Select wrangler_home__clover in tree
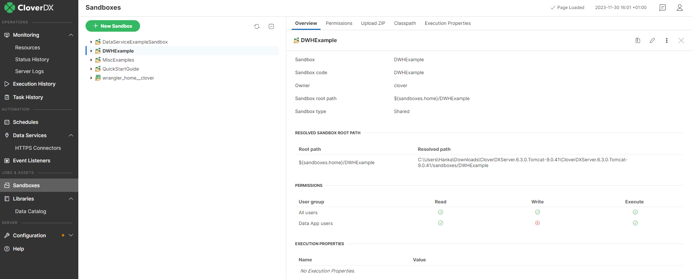This screenshot has height=279, width=692. point(128,78)
